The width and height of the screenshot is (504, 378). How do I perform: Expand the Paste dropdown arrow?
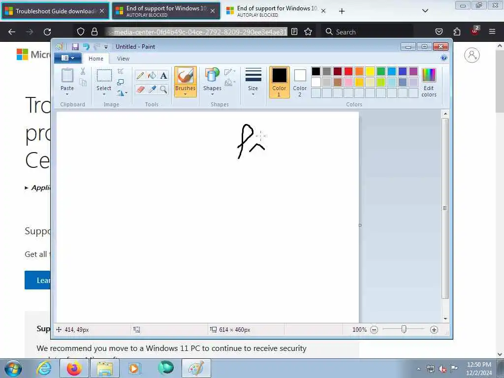pos(67,94)
